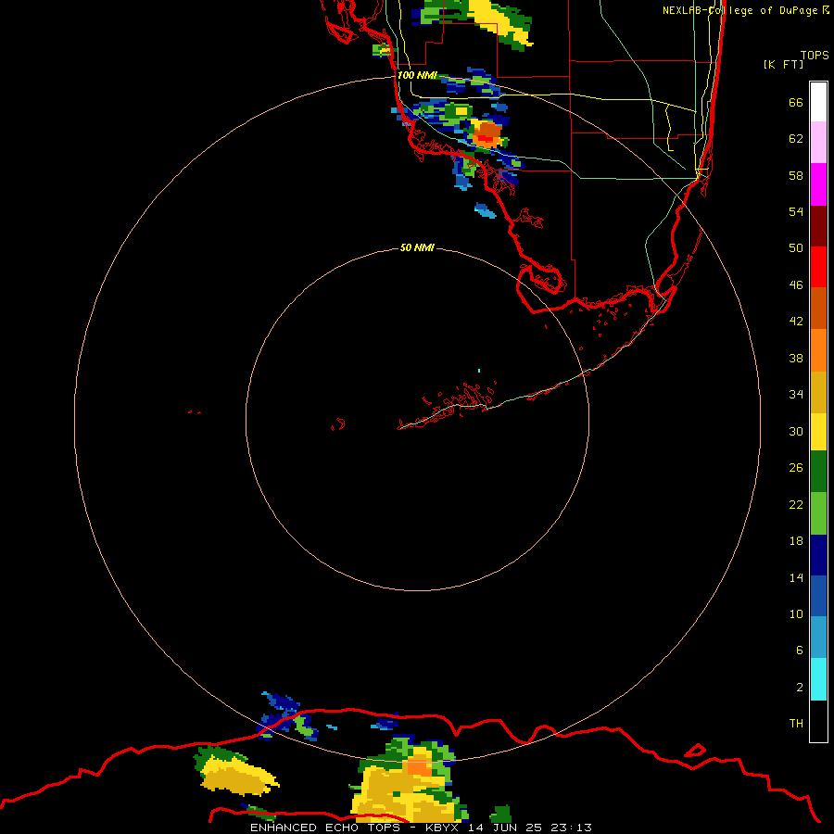Click the 34 legend value

[796, 394]
